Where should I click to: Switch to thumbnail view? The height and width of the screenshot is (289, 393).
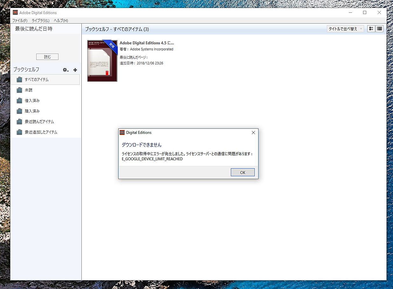coord(371,28)
